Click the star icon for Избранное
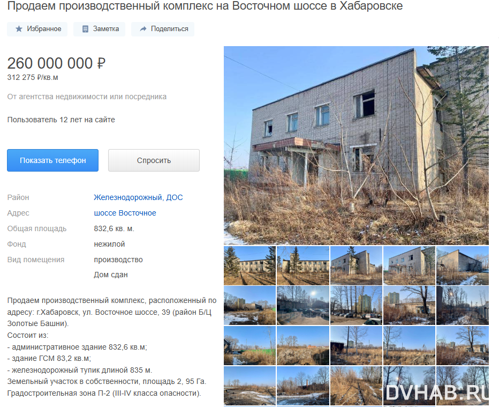The height and width of the screenshot is (407, 499). click(x=19, y=29)
